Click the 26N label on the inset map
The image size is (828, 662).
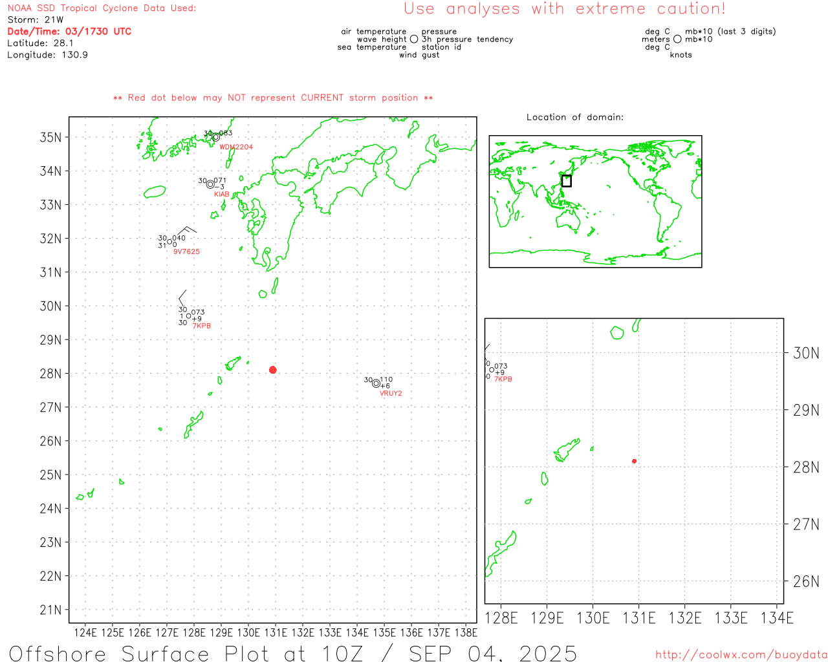(806, 582)
